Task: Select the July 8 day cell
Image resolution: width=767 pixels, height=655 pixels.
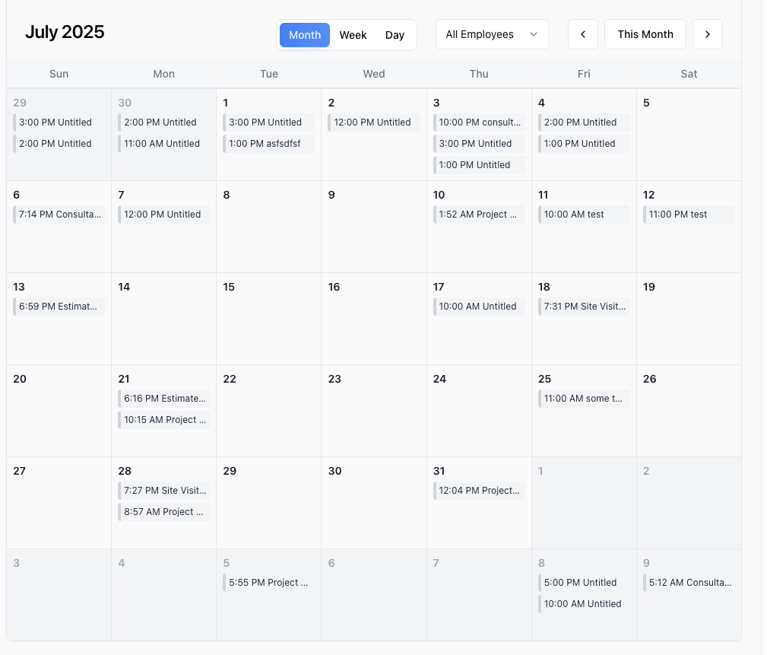Action: (268, 227)
